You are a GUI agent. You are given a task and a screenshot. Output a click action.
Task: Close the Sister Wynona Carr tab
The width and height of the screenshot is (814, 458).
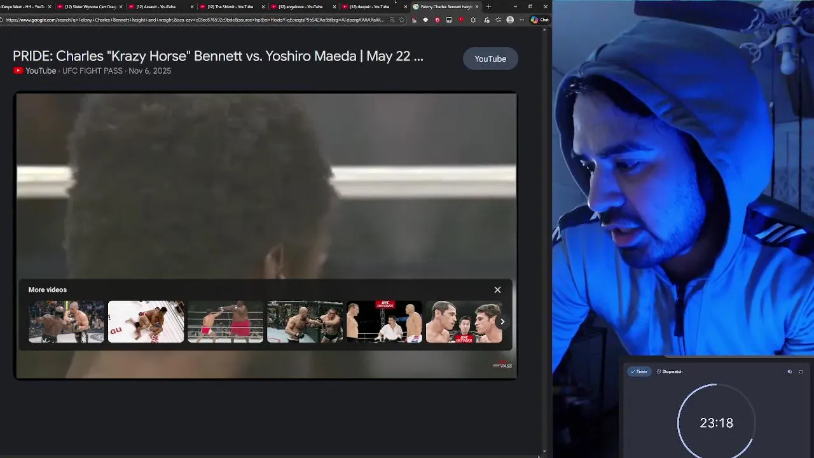(x=121, y=6)
